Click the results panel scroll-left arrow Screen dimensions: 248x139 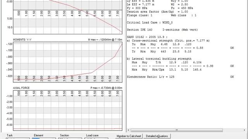(128, 130)
